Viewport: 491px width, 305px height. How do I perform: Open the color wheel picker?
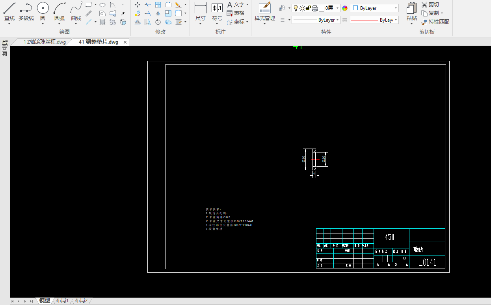345,8
